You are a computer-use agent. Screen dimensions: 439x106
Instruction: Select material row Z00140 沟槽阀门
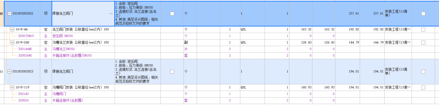tap(219, 94)
